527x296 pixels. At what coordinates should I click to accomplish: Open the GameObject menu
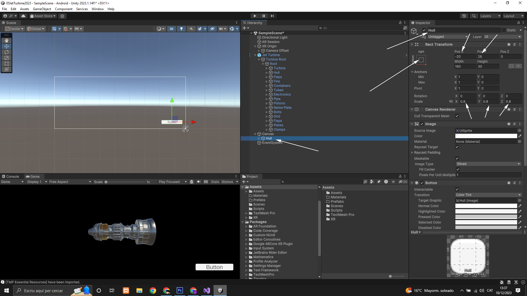pyautogui.click(x=42, y=9)
